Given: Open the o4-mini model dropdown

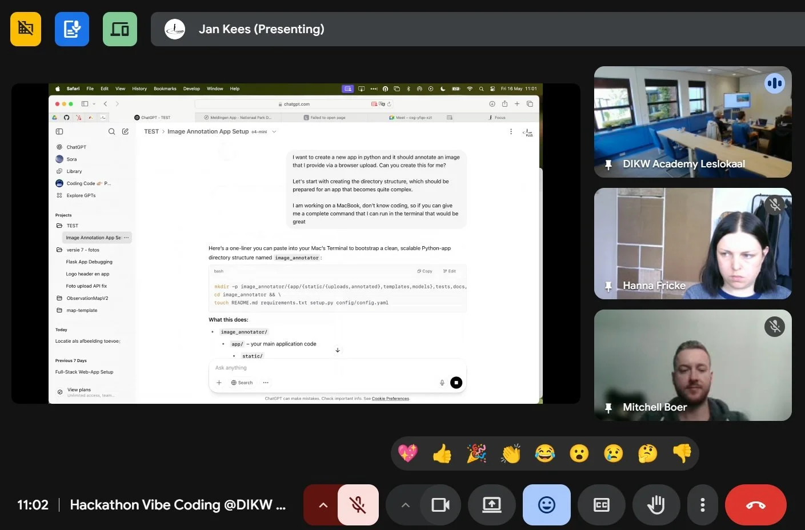Looking at the screenshot, I should coord(264,132).
